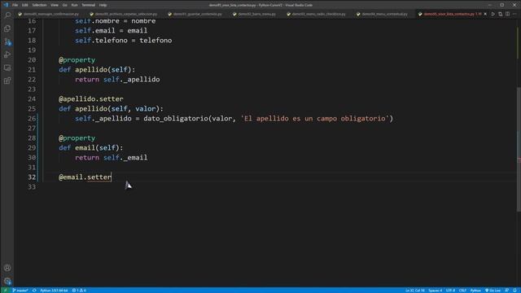The height and width of the screenshot is (293, 521).
Task: Click Go Live in status bar
Action: (493, 291)
